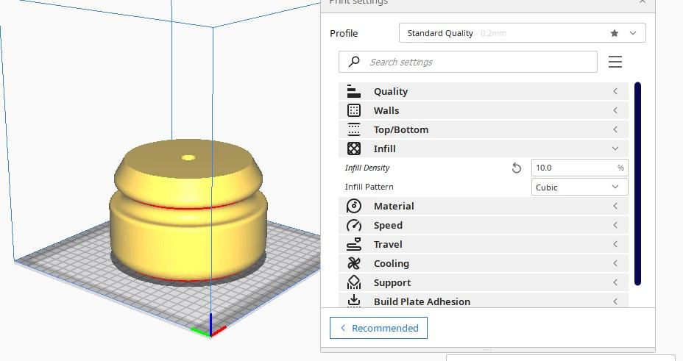The image size is (683, 361).
Task: Click the Material spool icon
Action: point(354,206)
